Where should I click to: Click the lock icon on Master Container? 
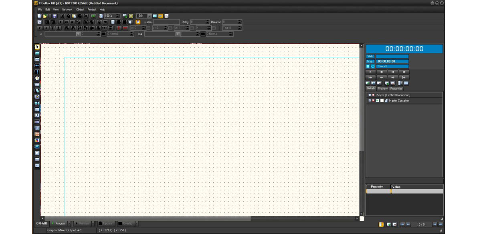[386, 101]
